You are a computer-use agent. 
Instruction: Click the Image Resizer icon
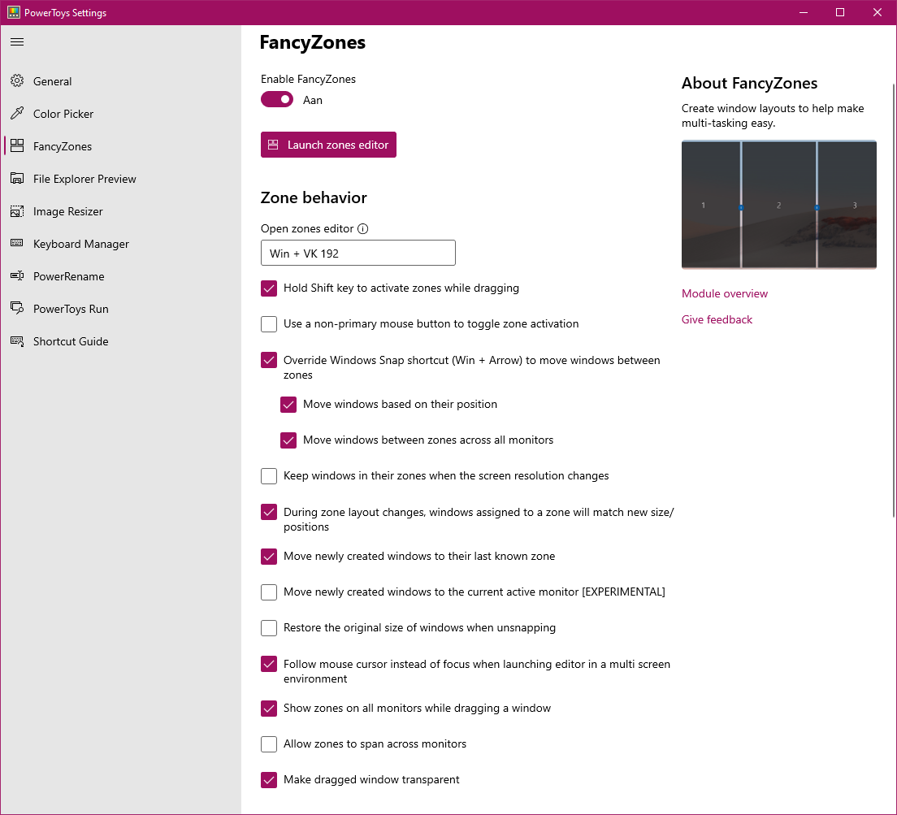point(17,211)
